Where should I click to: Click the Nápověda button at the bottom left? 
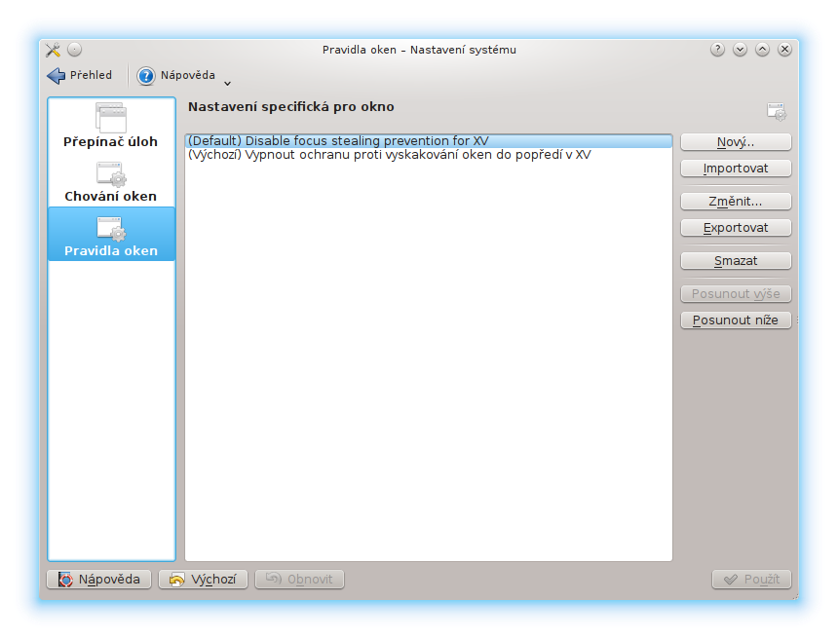[98, 580]
